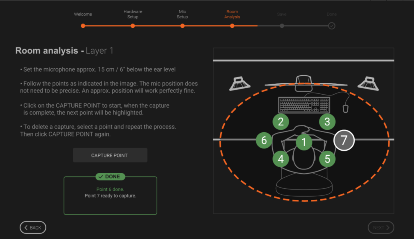
Task: Select measurement point 1 on the diagram
Action: point(304,142)
